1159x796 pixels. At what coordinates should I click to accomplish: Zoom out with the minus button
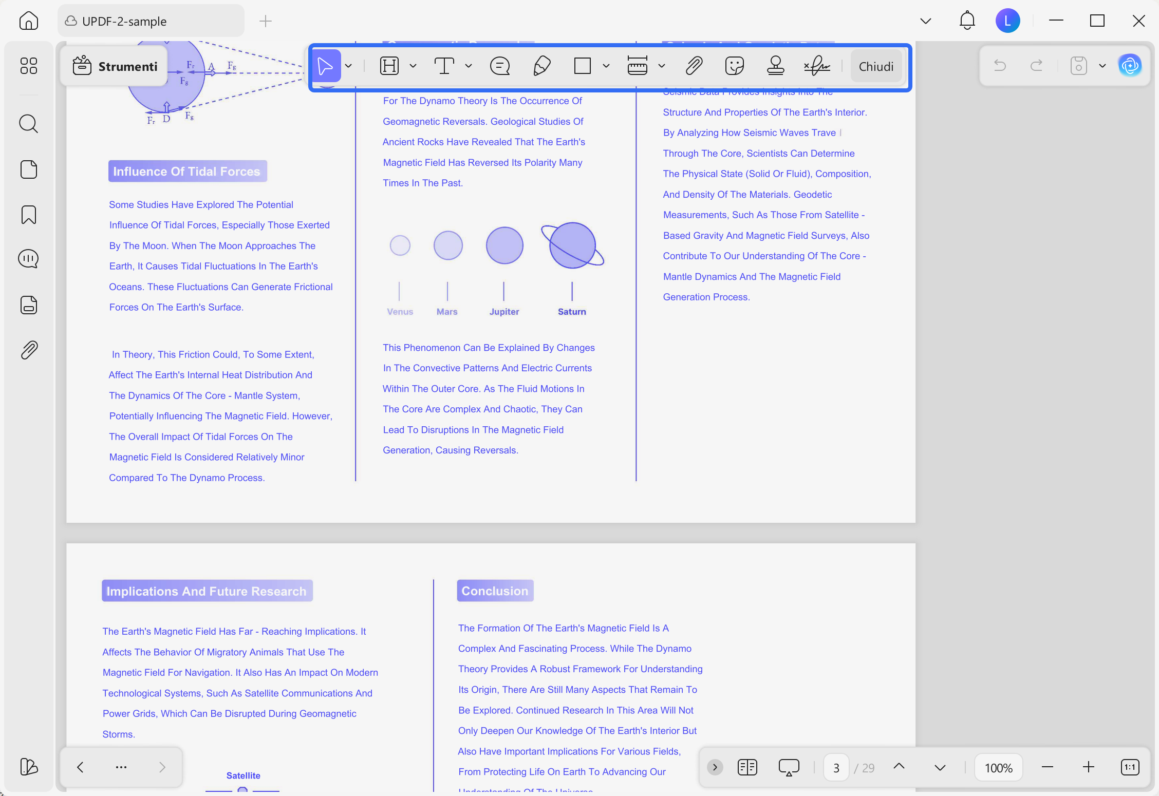click(1048, 767)
